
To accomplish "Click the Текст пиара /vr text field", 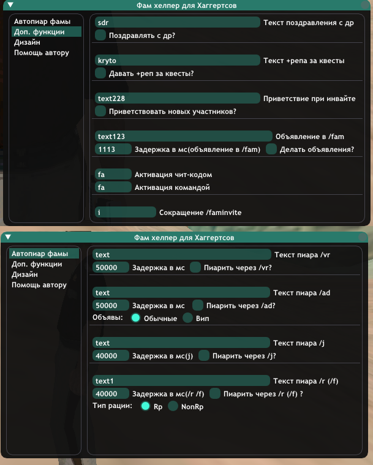I will (x=182, y=254).
